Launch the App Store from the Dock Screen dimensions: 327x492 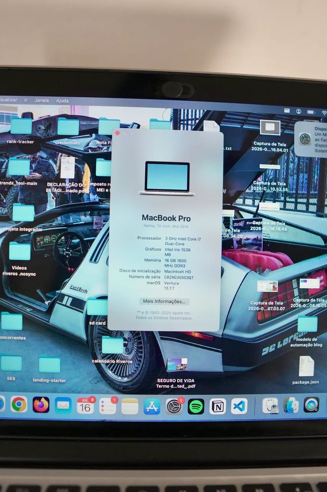(x=152, y=406)
